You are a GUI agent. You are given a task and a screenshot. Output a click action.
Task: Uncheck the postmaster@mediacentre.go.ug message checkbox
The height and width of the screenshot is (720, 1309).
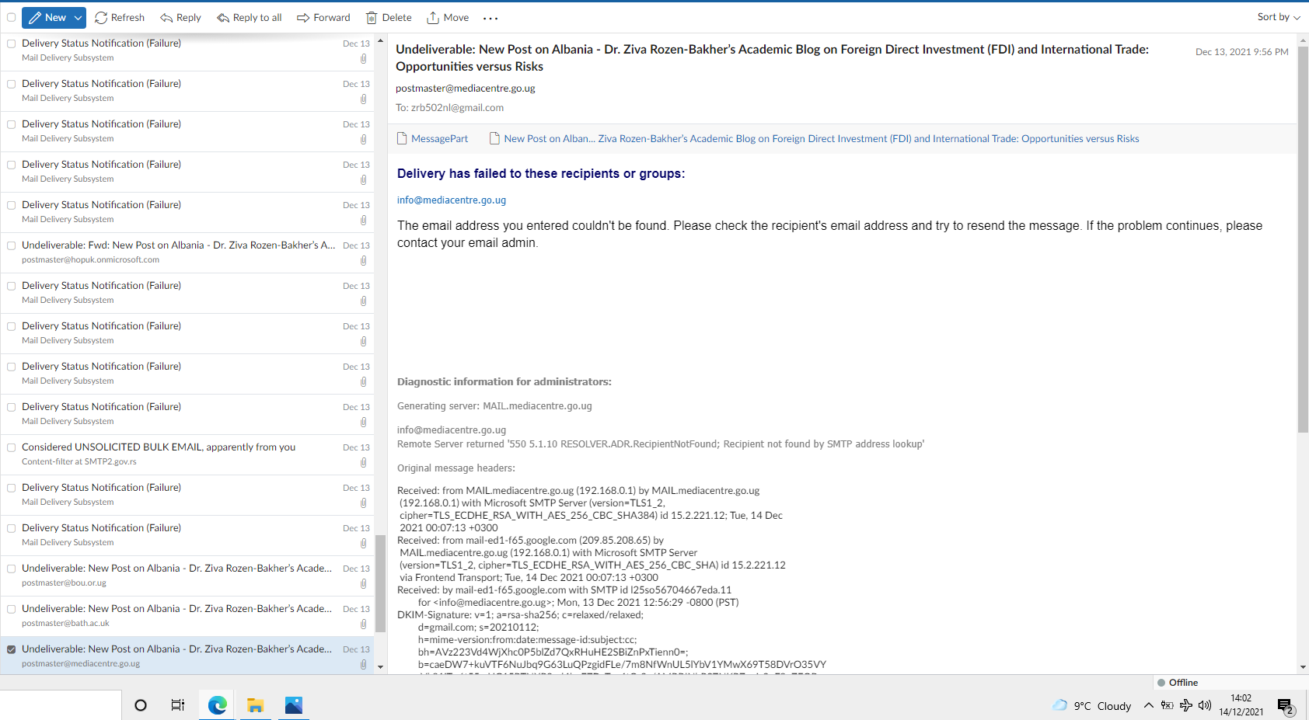[x=12, y=649]
